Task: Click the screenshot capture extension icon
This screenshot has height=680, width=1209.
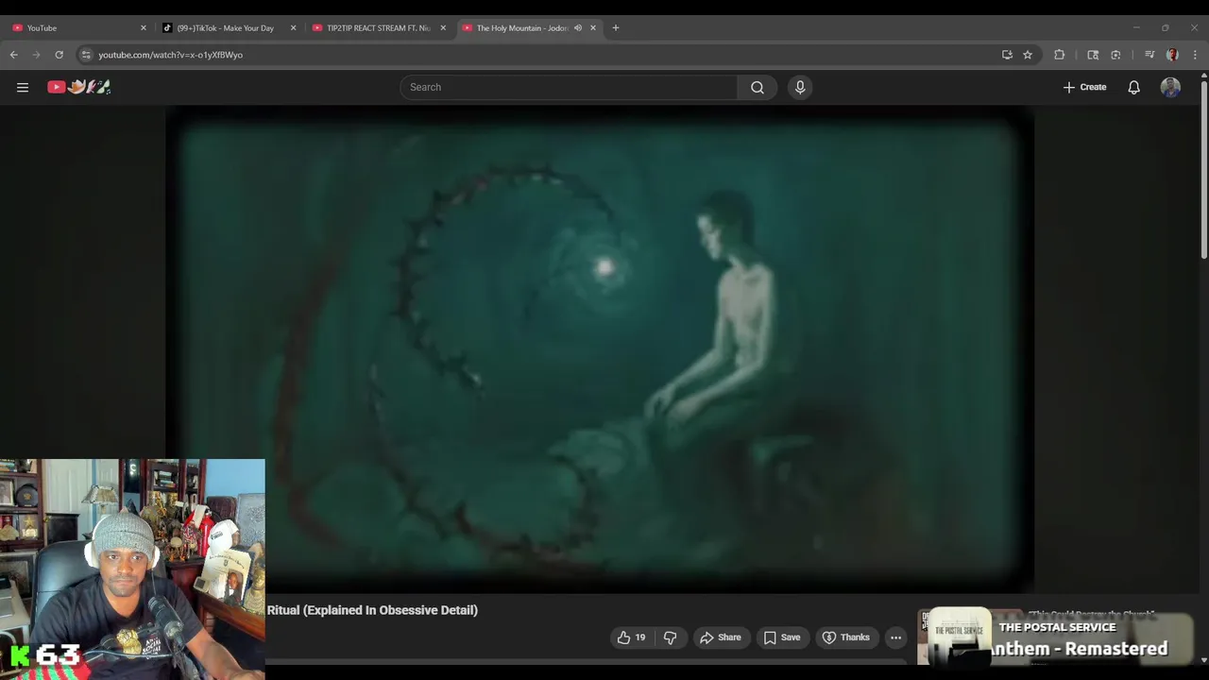Action: [1115, 55]
